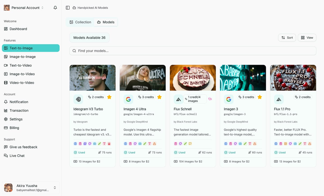Viewport: 324px width, 196px height.
Task: Click the tag icon beside Flux Schnell credits
Action: coord(210,99)
